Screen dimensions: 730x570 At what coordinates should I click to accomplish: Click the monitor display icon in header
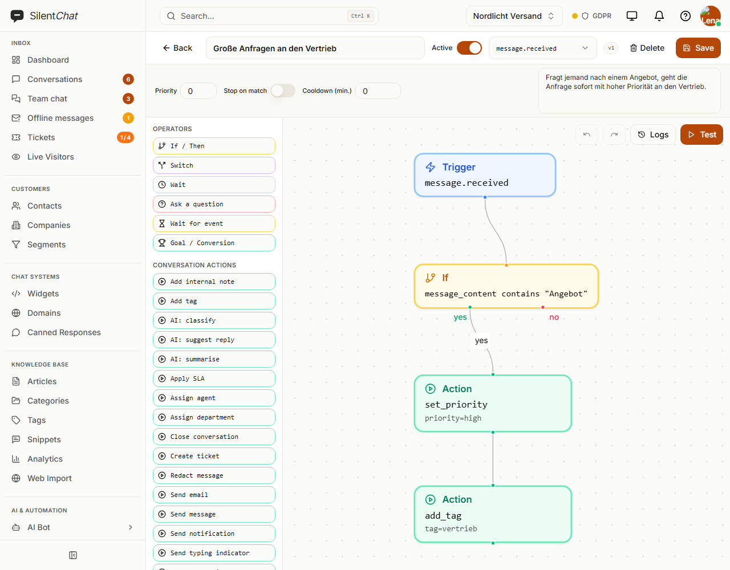pyautogui.click(x=632, y=16)
